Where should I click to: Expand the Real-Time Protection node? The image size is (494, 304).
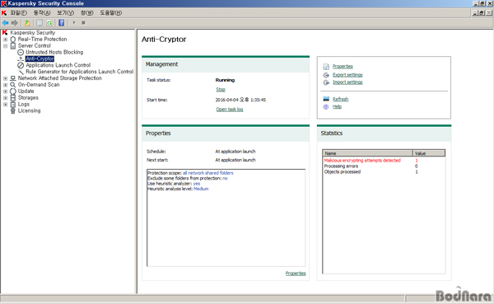click(x=6, y=40)
